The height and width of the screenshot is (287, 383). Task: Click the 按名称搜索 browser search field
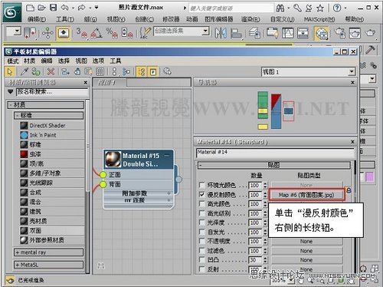click(52, 91)
